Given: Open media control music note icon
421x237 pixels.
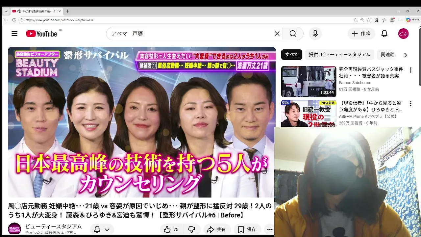Looking at the screenshot, I should [377, 20].
